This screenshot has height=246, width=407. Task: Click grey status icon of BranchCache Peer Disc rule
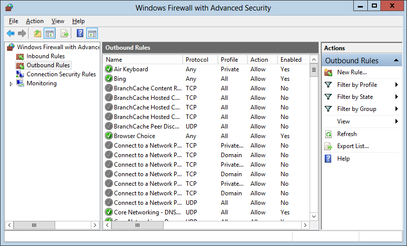pos(109,127)
